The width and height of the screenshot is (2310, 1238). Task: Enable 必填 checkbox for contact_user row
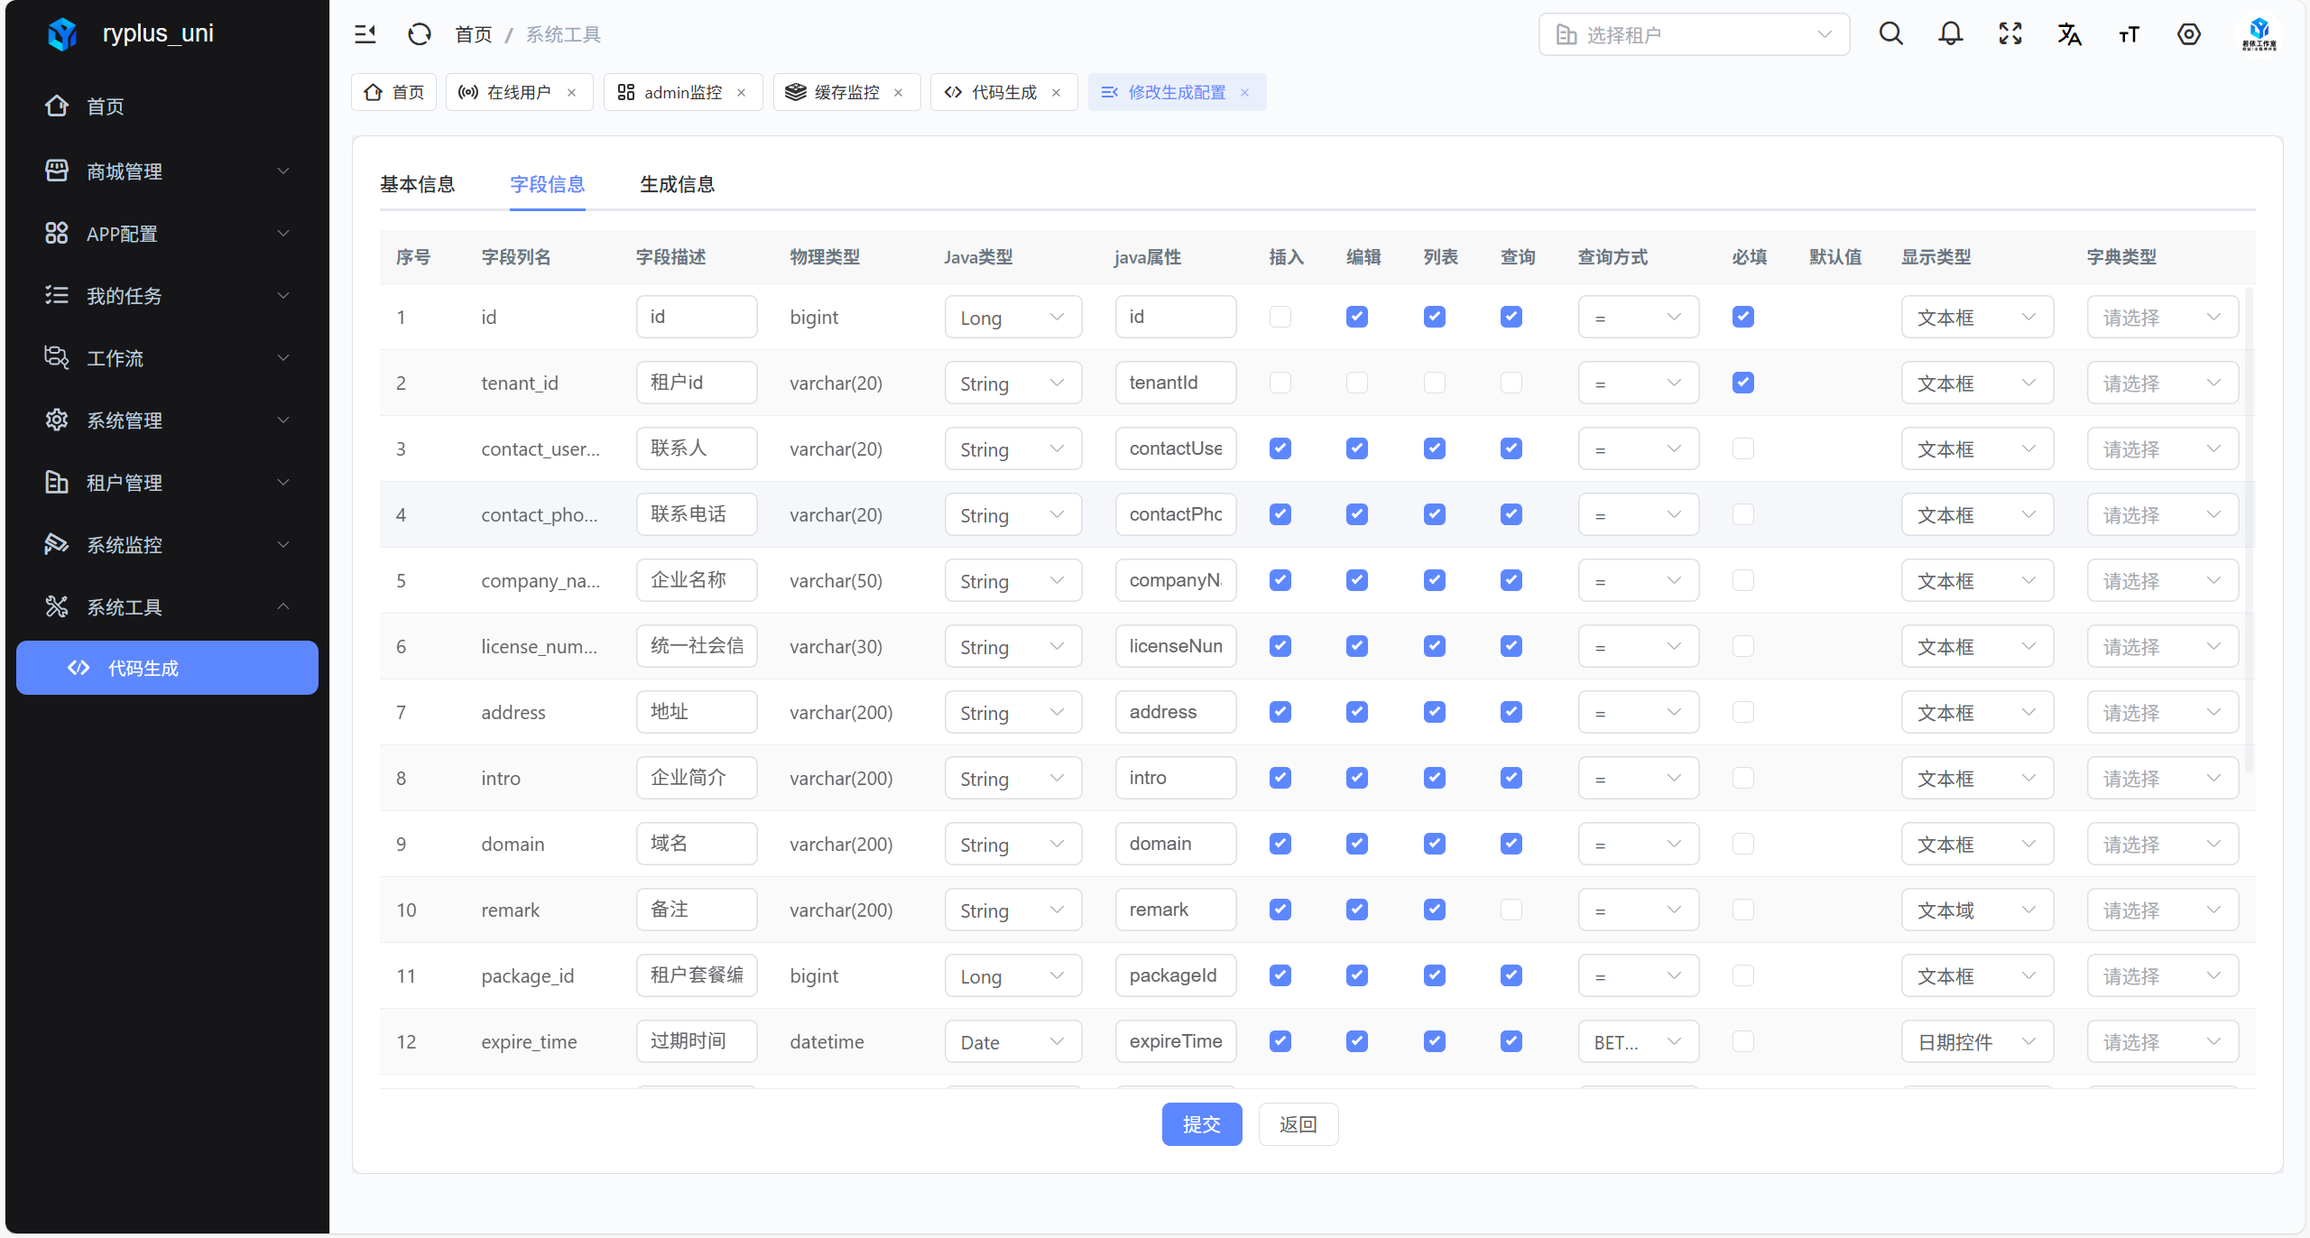coord(1742,448)
